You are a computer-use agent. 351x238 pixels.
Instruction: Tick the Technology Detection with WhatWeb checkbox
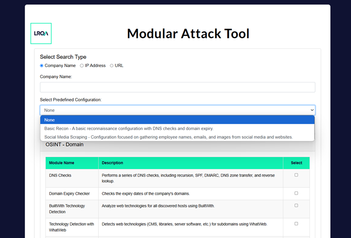[296, 224]
